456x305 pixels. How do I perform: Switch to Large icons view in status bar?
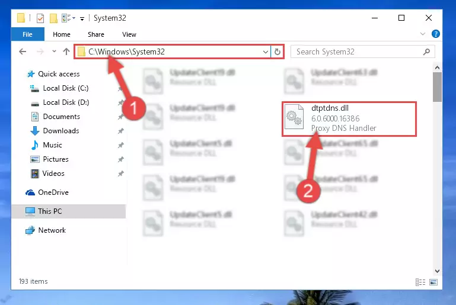[x=433, y=282]
